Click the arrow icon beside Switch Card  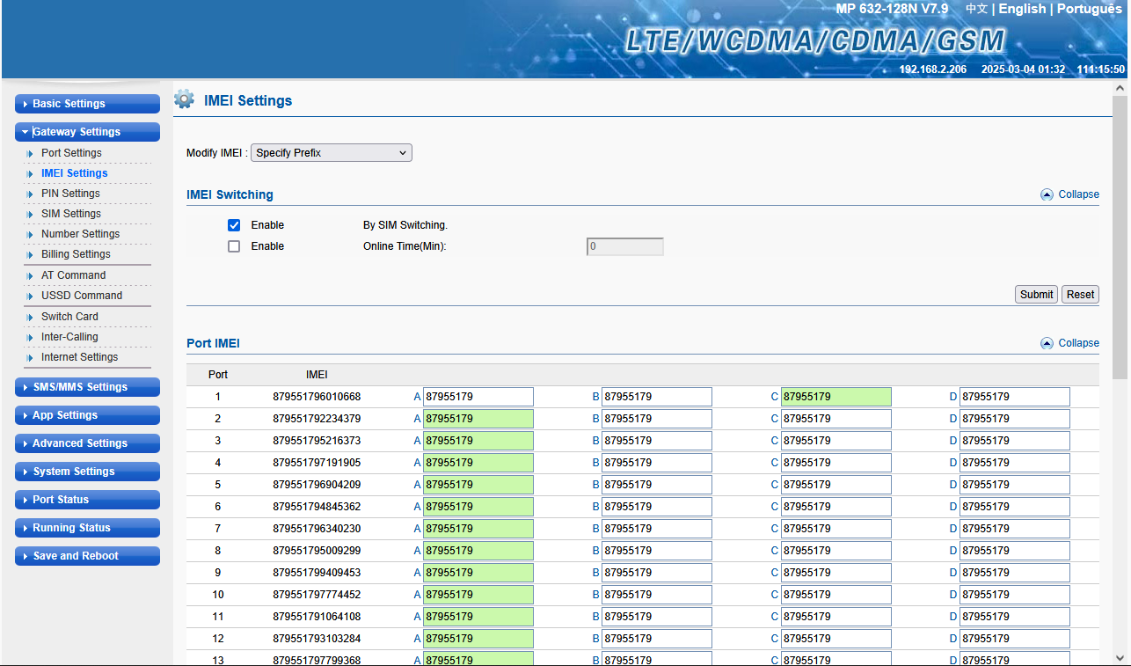pos(30,317)
